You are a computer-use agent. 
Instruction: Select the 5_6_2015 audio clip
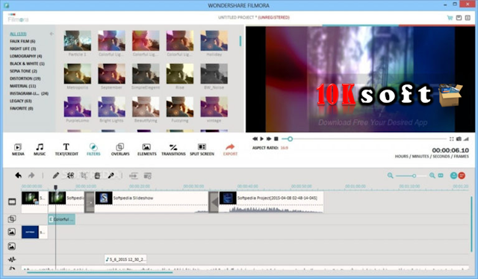(x=125, y=260)
